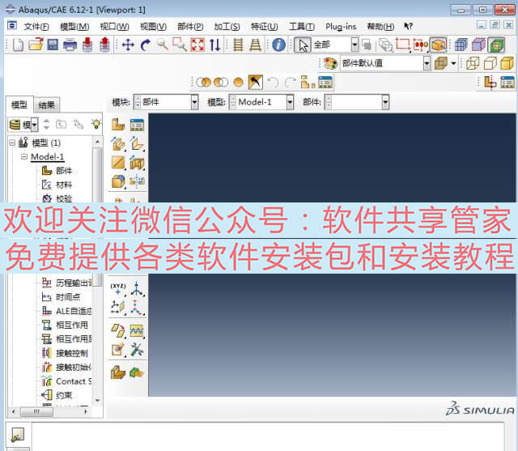Open a model database file

36,45
